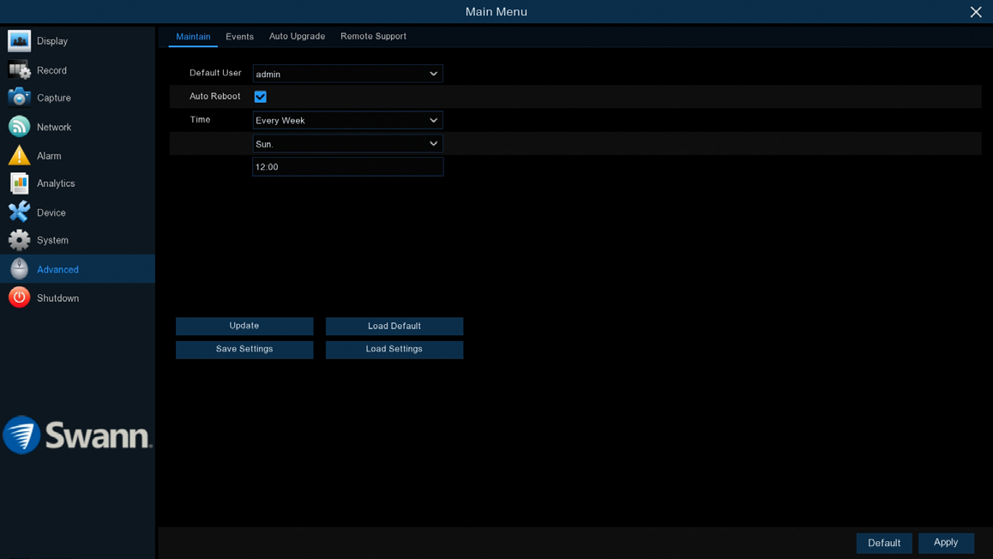
Task: Select the System label in sidebar
Action: (52, 241)
